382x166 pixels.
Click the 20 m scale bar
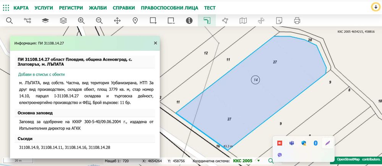click(18, 161)
